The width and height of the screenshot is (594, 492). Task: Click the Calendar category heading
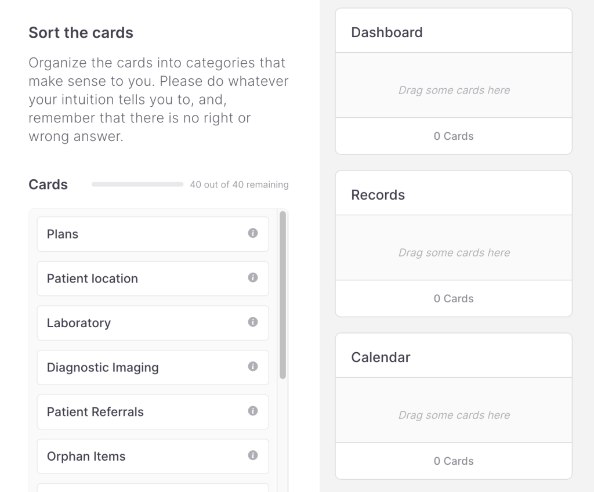[x=381, y=357]
